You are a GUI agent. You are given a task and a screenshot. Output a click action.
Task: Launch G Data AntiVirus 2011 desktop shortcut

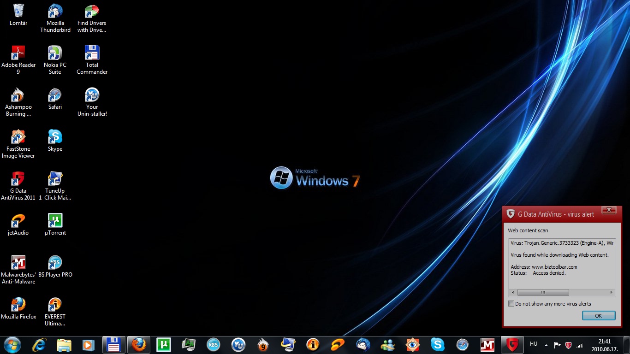[x=18, y=186]
